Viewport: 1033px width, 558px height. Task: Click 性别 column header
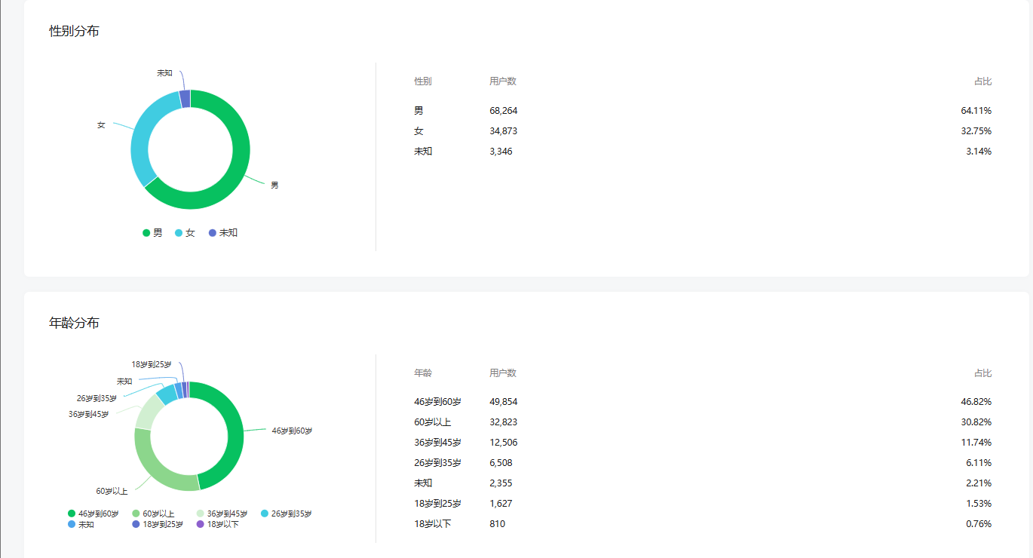pos(423,81)
